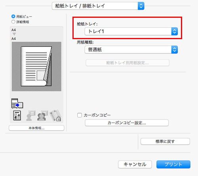Click the printer output tray icon
The width and height of the screenshot is (198, 176).
tap(17, 103)
